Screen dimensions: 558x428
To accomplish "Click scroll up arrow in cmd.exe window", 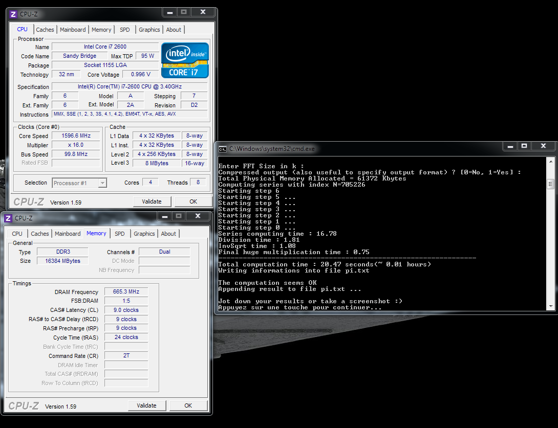I will tap(550, 161).
